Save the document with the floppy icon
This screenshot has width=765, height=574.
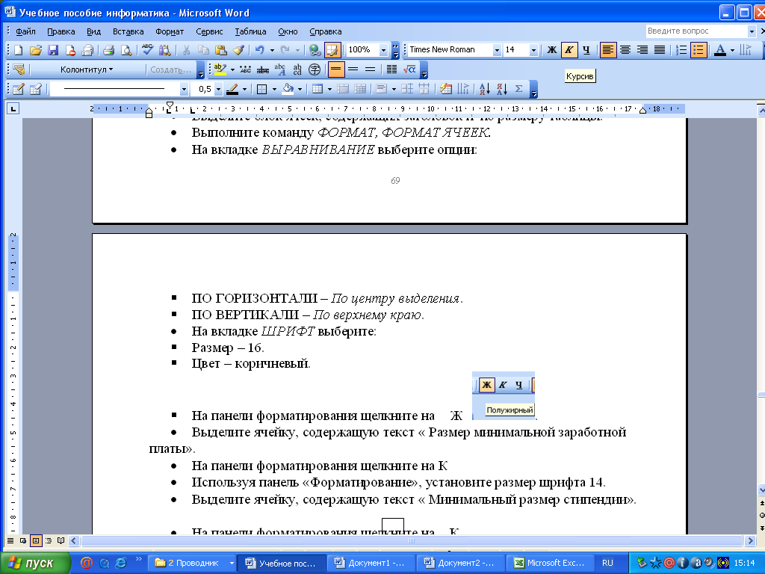[53, 50]
